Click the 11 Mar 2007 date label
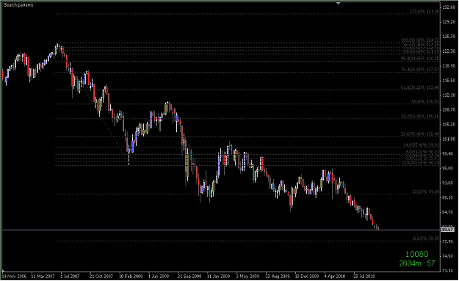 (43, 276)
